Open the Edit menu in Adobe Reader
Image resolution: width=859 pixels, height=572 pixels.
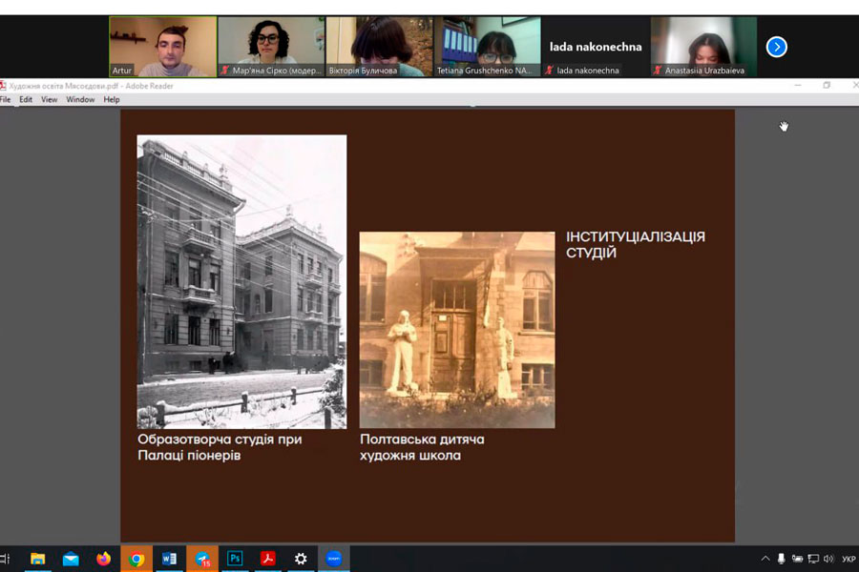tap(26, 99)
